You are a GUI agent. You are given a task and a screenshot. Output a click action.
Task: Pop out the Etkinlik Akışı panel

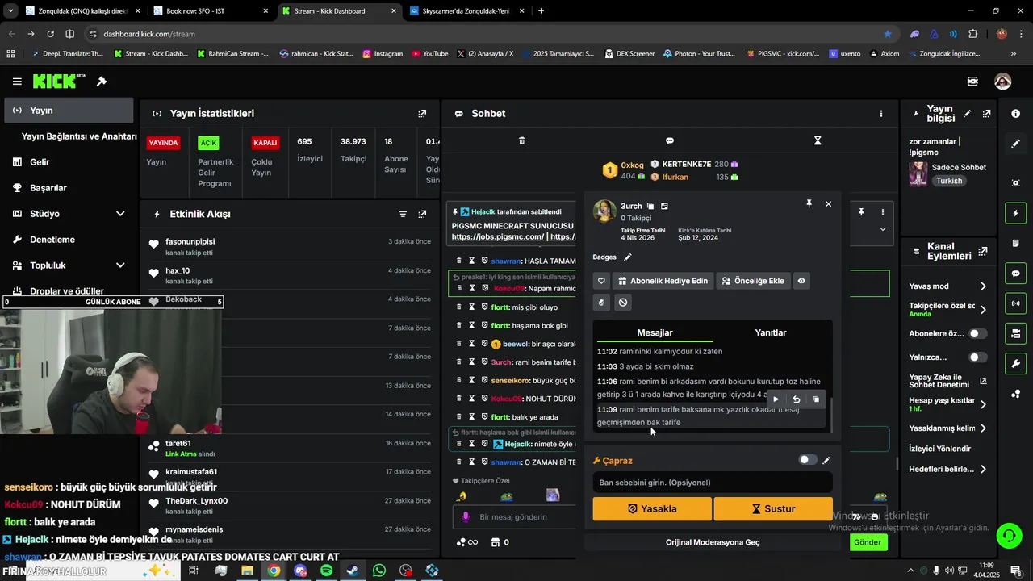(422, 214)
